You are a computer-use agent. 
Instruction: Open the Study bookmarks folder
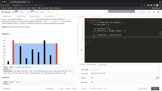point(23,8)
